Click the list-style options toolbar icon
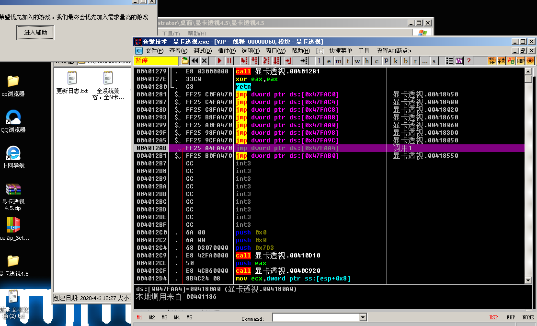Viewport: 537px width, 326px height. pos(450,61)
